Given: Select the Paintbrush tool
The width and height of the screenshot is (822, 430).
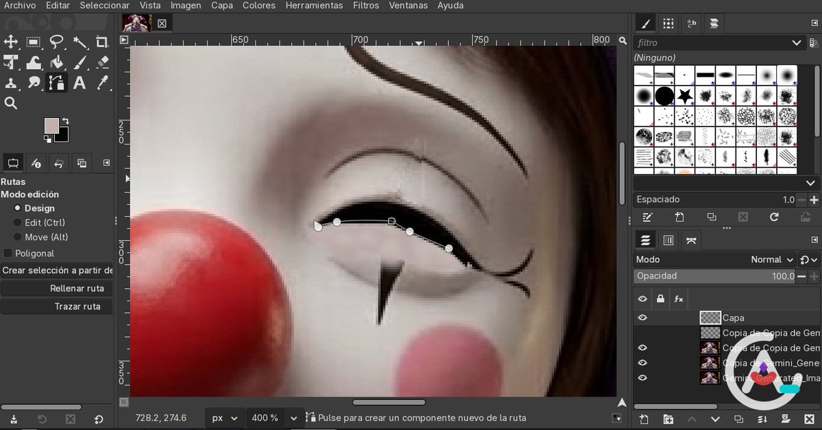Looking at the screenshot, I should tap(80, 62).
